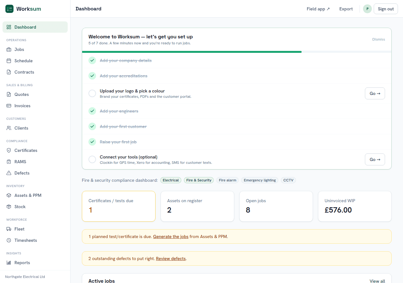Select the Fire & Security chip
The width and height of the screenshot is (403, 283).
tap(199, 180)
